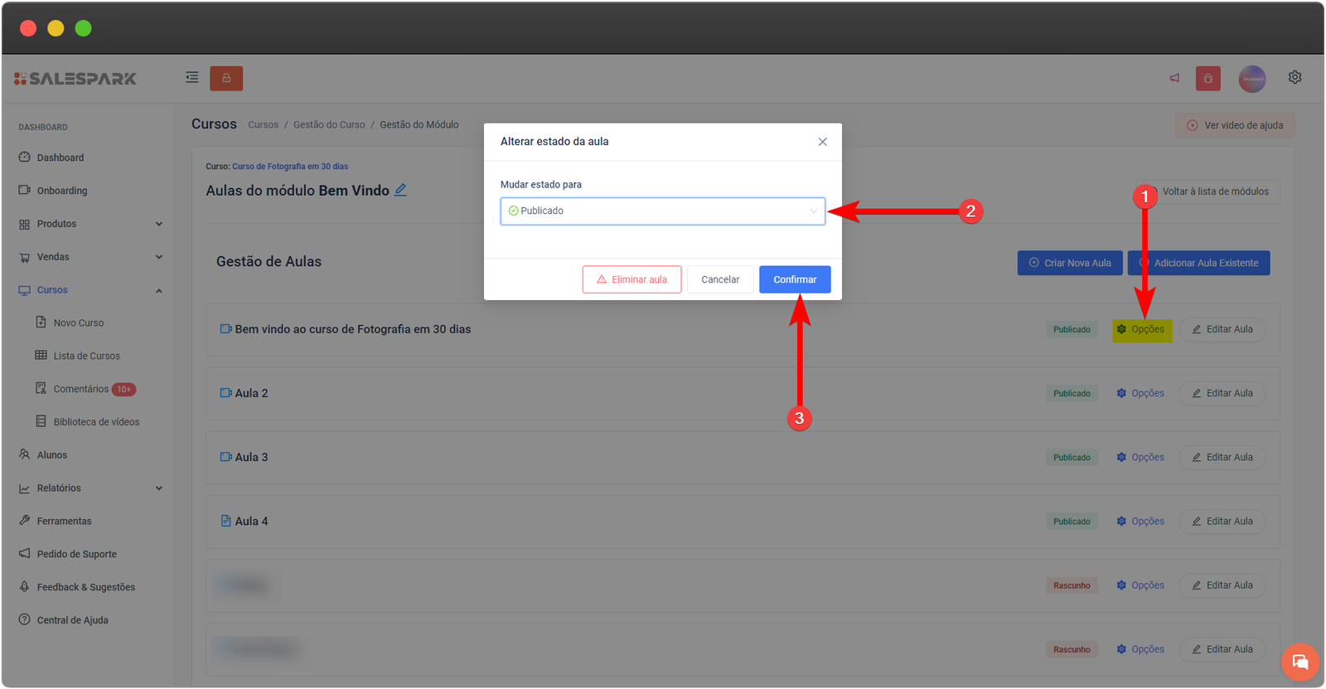The width and height of the screenshot is (1326, 689).
Task: Open the settings gear icon
Action: pos(1295,77)
